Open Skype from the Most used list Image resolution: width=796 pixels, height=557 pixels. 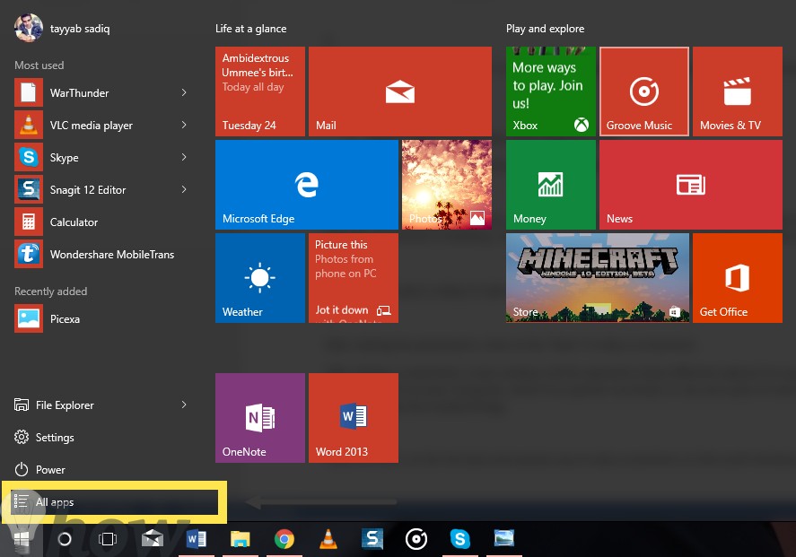(x=101, y=158)
